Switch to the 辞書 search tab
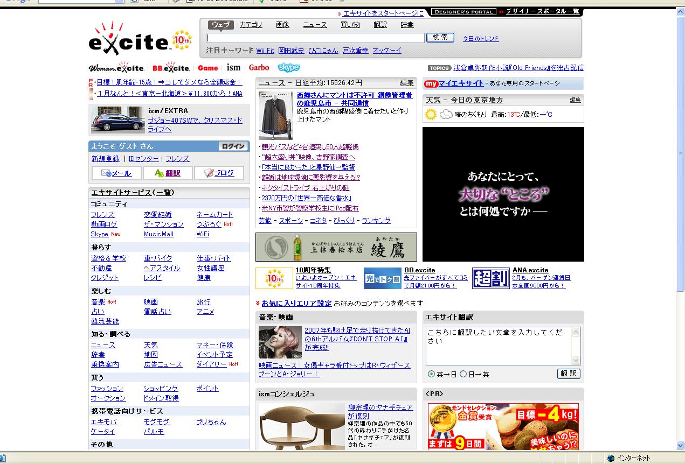 [407, 25]
